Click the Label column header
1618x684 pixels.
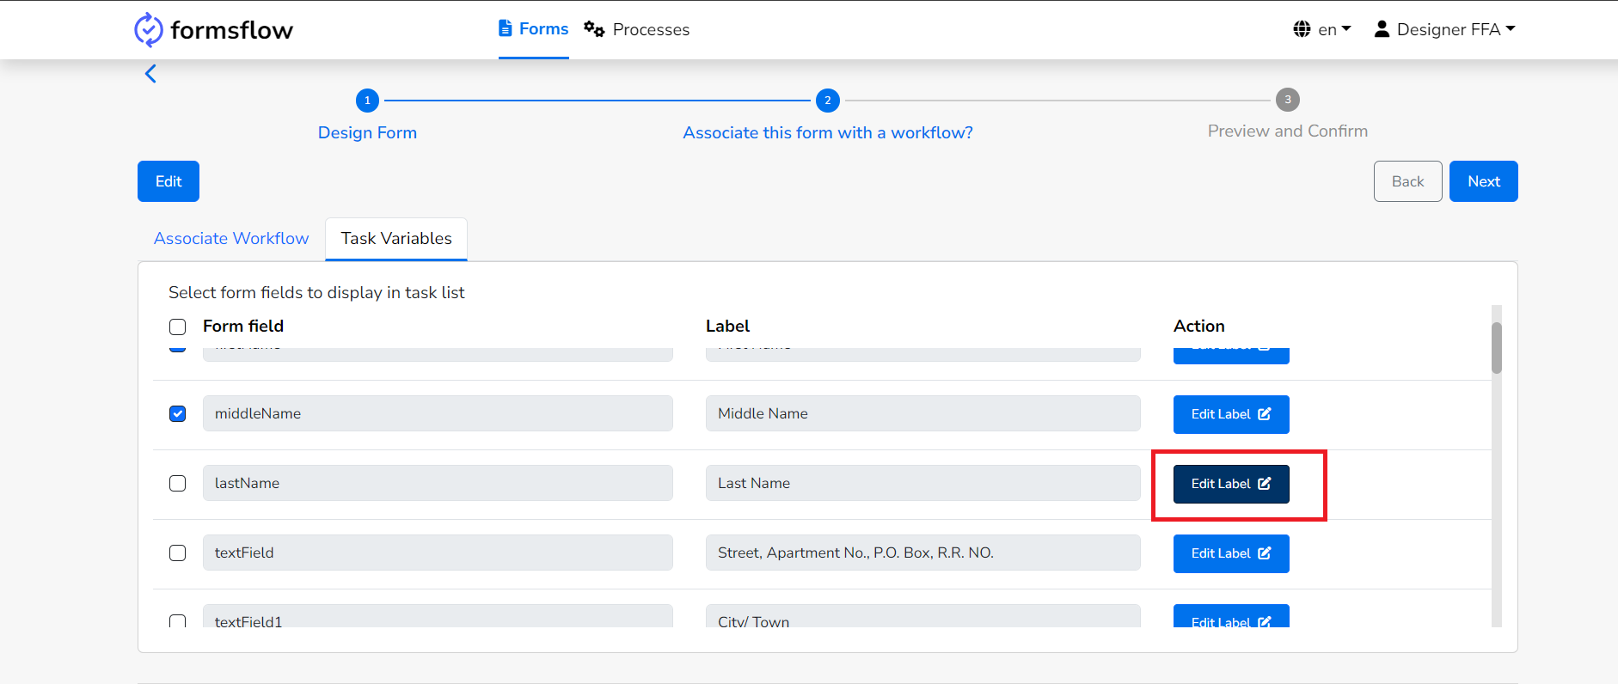coord(727,326)
